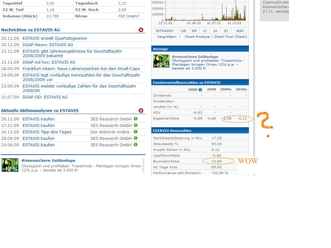331x248 pixels.
Task: Select the 3J chart range
Action: 215,31
